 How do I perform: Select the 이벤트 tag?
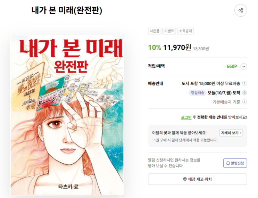pos(169,31)
